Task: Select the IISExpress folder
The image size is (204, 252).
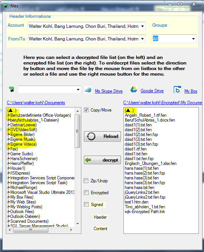Action: click(x=19, y=173)
